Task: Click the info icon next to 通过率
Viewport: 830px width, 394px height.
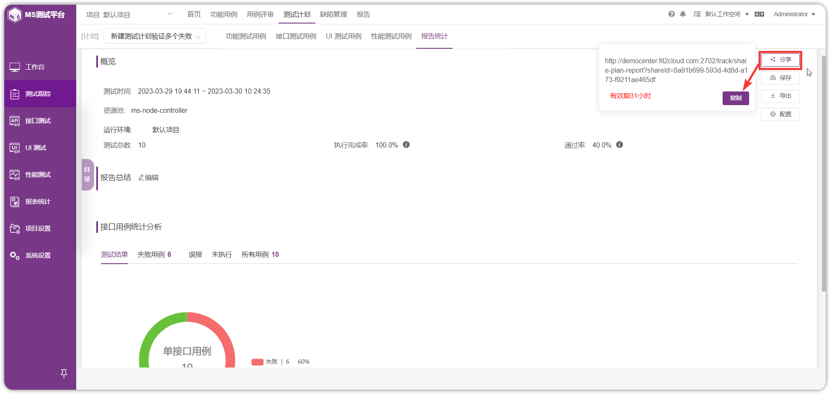Action: [620, 145]
